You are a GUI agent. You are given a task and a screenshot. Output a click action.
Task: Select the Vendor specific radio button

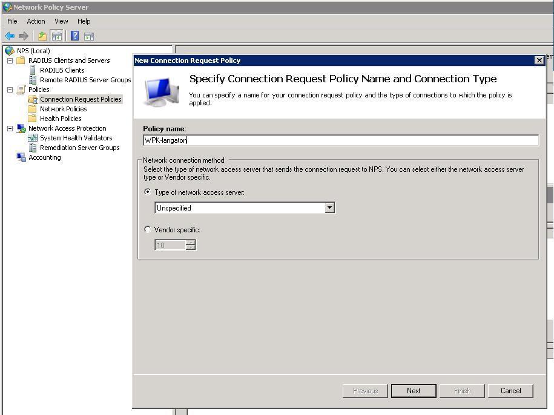(x=148, y=229)
